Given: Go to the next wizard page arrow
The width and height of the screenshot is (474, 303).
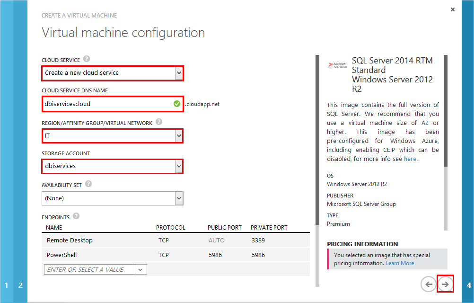Looking at the screenshot, I should pyautogui.click(x=445, y=284).
